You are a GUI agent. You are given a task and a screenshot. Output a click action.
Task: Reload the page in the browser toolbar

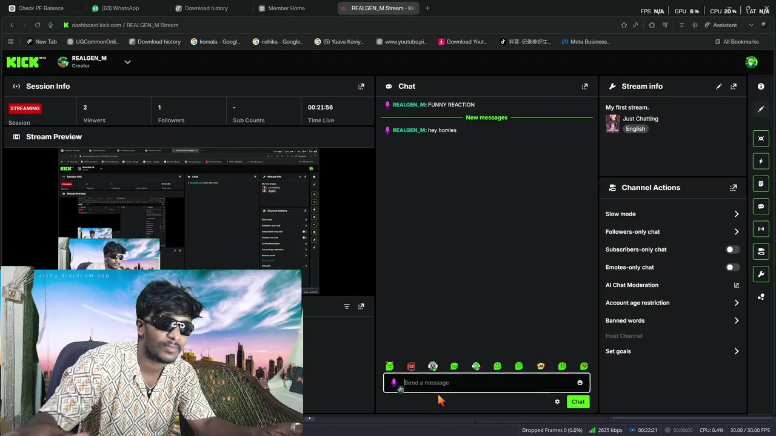[38, 25]
